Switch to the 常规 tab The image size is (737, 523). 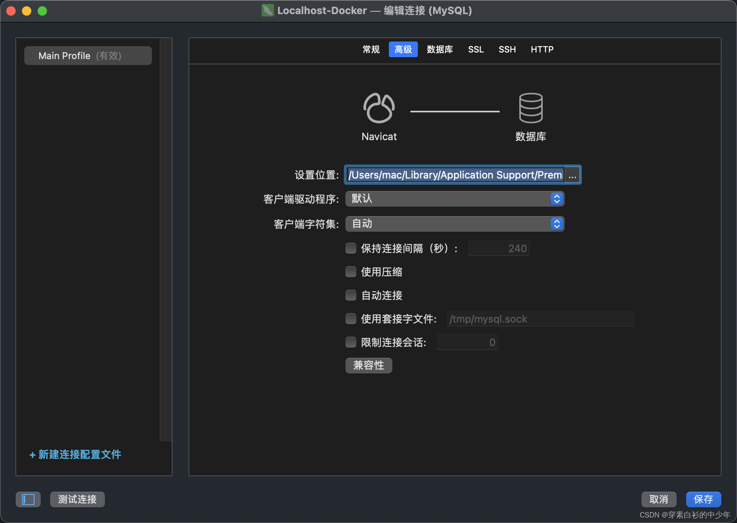point(371,49)
